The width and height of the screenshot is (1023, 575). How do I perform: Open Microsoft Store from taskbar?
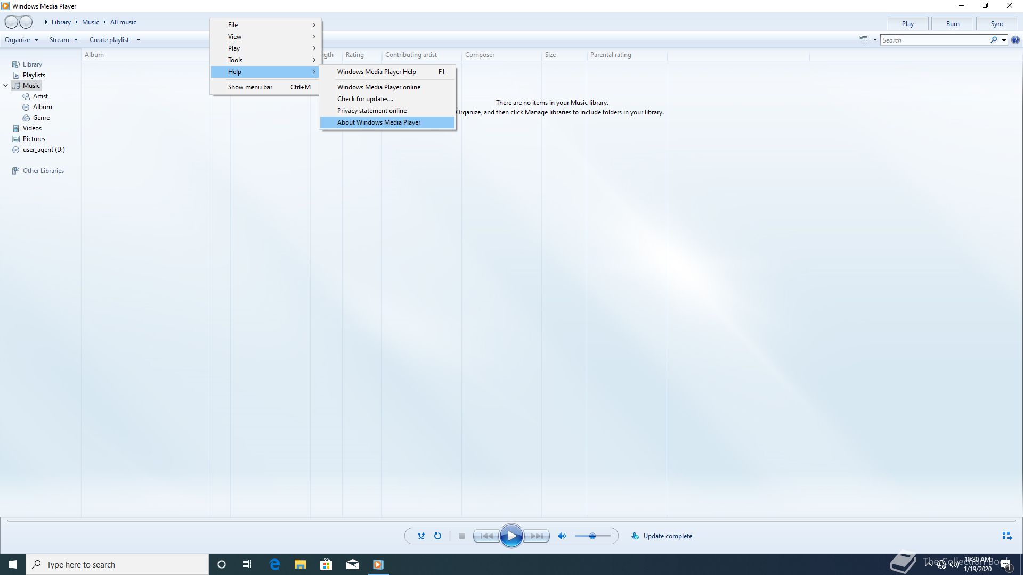click(x=326, y=564)
